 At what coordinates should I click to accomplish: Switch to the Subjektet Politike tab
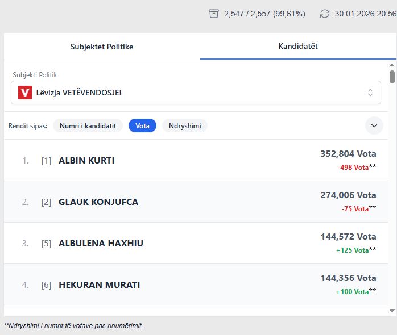(102, 47)
